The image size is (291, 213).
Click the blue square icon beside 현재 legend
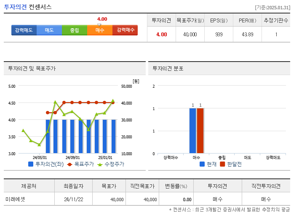pos(202,164)
